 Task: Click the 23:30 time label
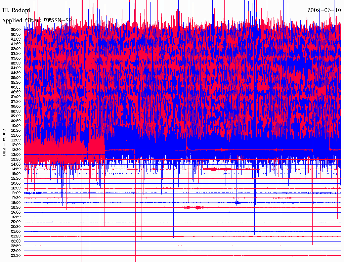coord(16,255)
